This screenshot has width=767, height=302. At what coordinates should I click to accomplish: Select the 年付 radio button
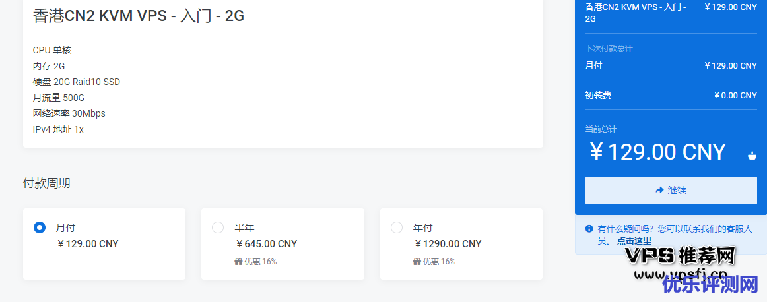[x=397, y=227]
